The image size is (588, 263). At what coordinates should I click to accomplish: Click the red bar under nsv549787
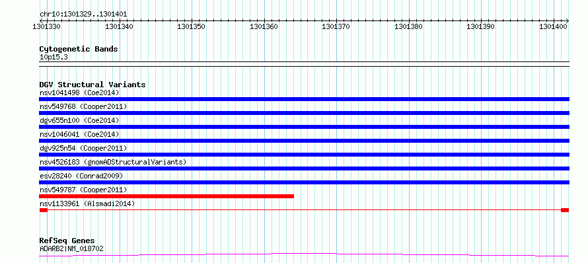point(166,196)
